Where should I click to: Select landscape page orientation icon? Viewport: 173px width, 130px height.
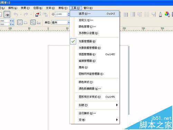(x=26, y=23)
